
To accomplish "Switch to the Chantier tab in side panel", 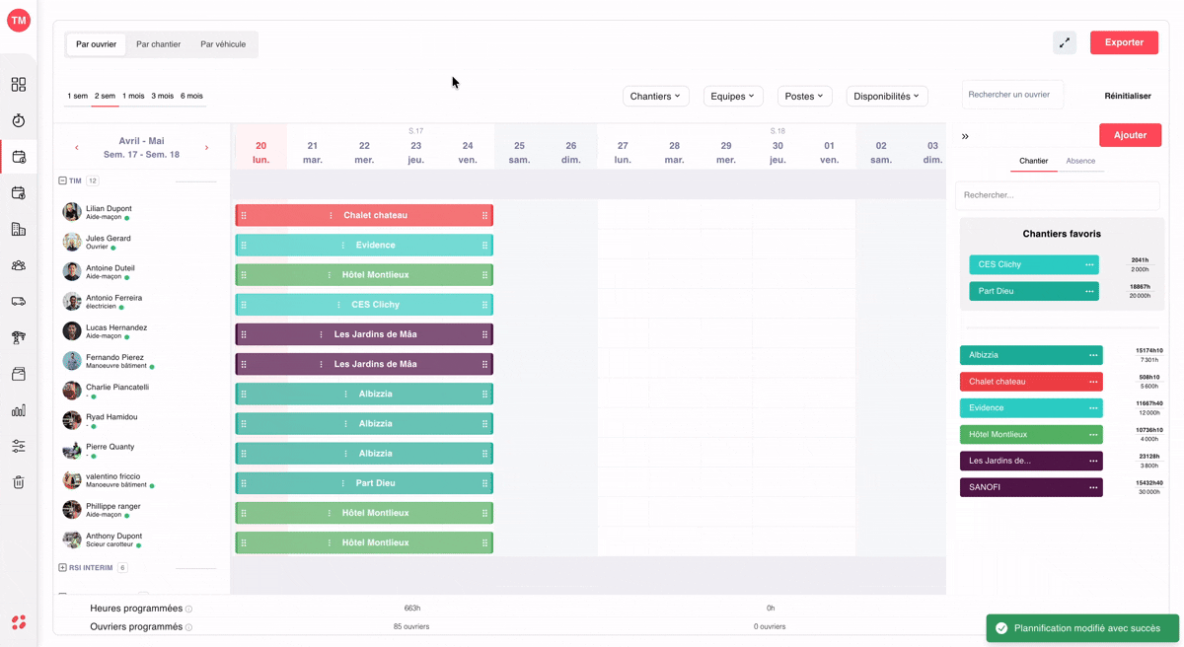I will (1033, 161).
